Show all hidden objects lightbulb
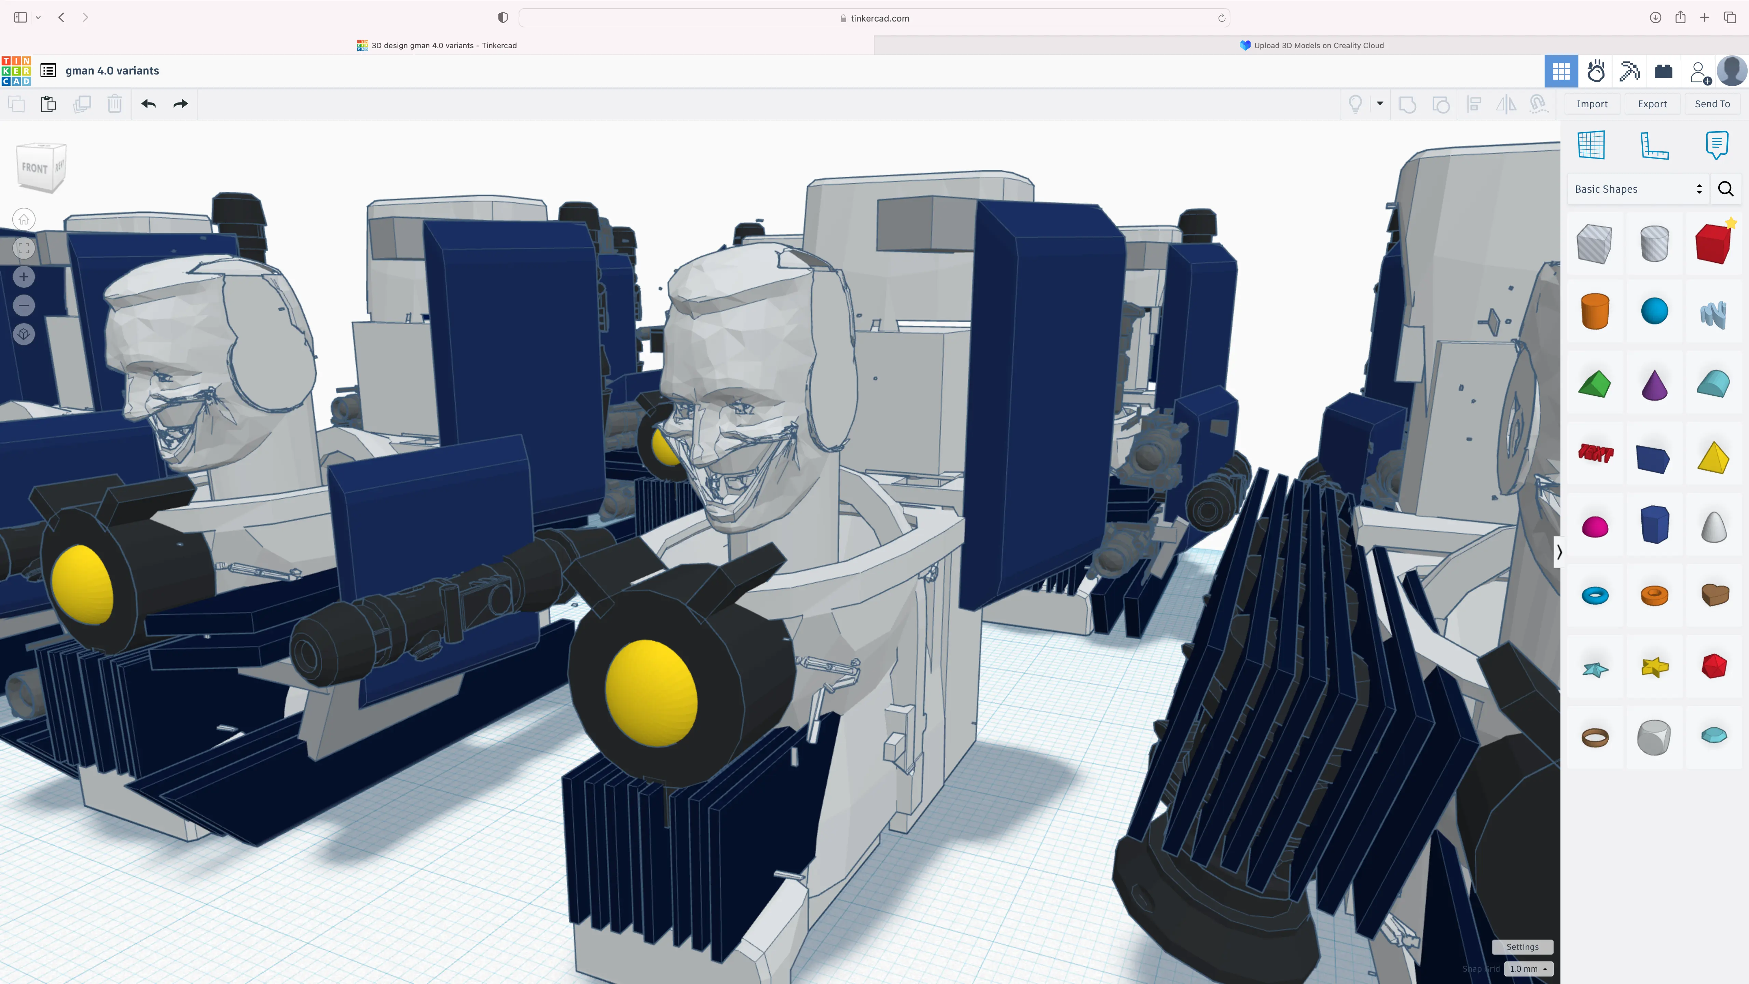 [x=1355, y=104]
